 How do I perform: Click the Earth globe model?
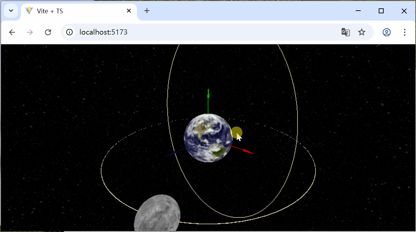[x=208, y=138]
